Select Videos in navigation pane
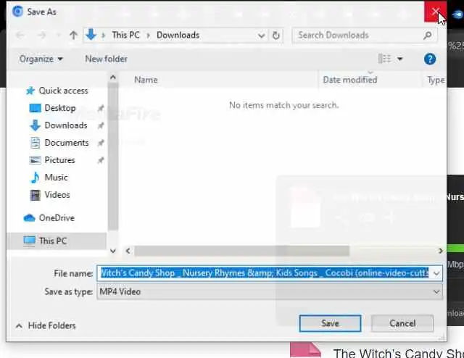This screenshot has height=358, width=464. (x=57, y=195)
